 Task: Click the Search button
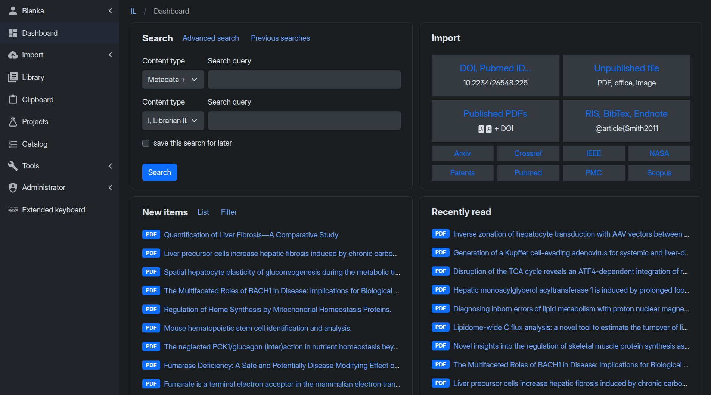159,172
